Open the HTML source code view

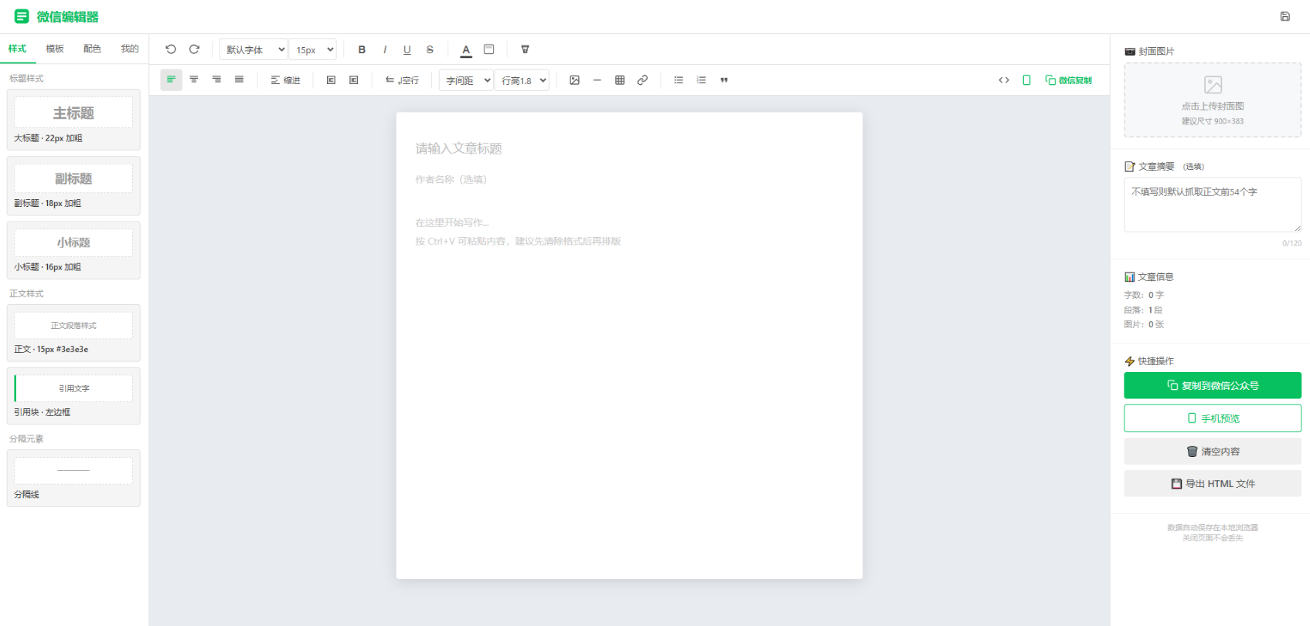1004,80
